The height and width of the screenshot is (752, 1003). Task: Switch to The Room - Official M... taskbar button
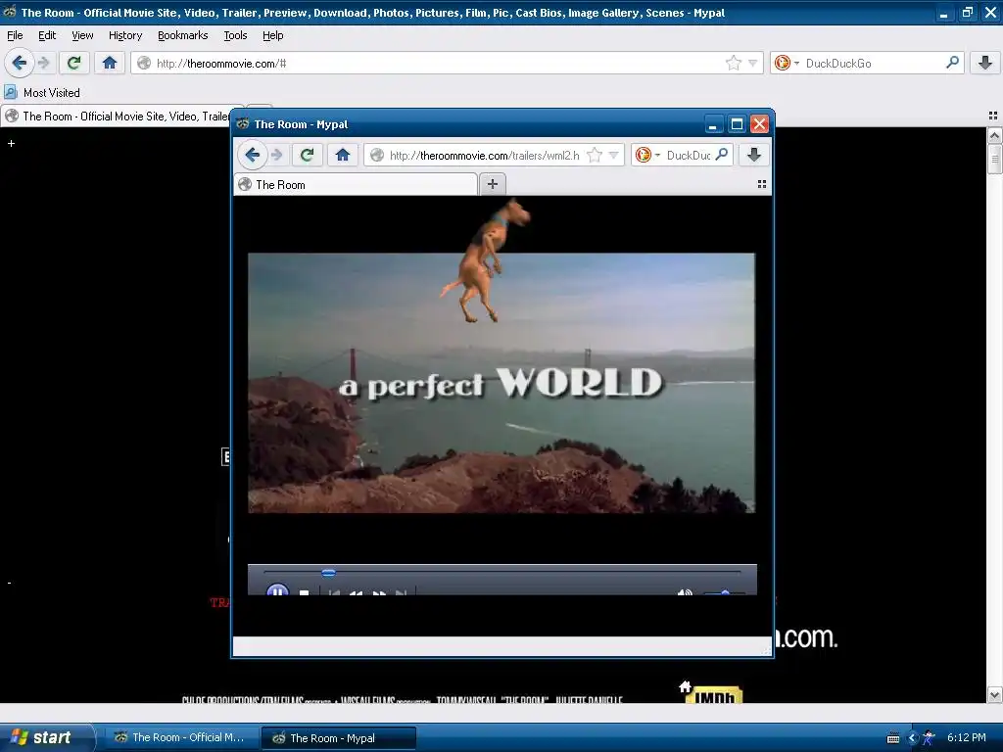180,737
